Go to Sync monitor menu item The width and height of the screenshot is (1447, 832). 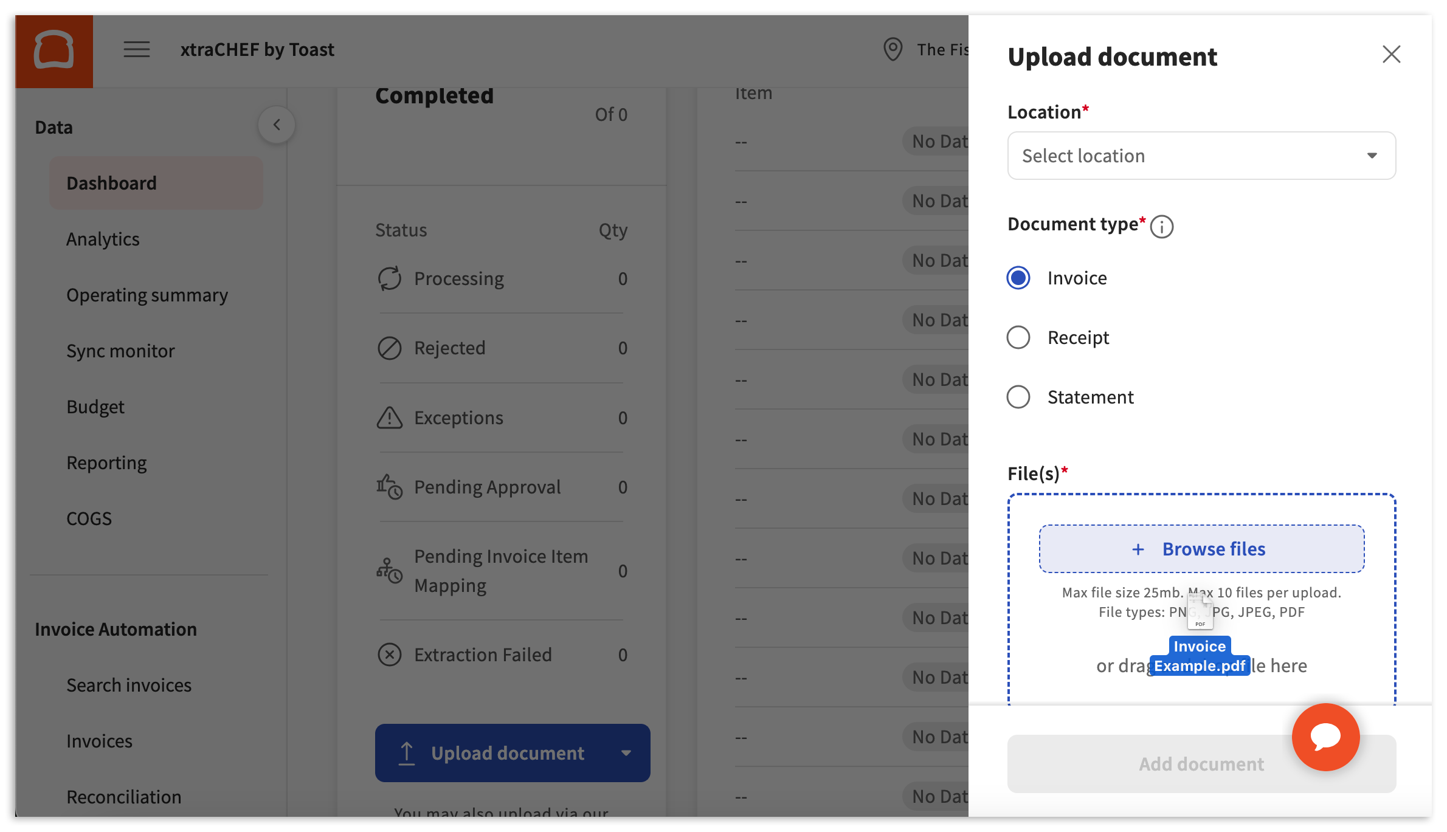tap(120, 351)
